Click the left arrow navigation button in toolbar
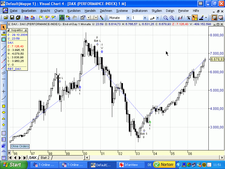Image resolution: width=225 pixels, height=169 pixels. coord(89,18)
